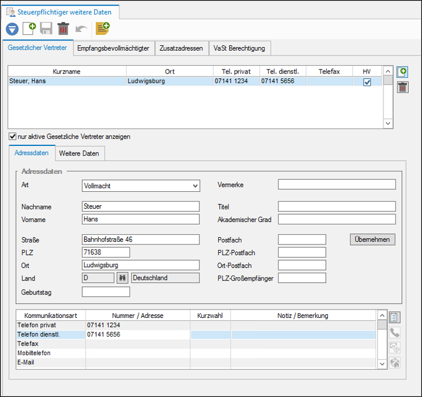The height and width of the screenshot is (397, 422).
Task: Click the PLZ field with 71638
Action: point(105,252)
